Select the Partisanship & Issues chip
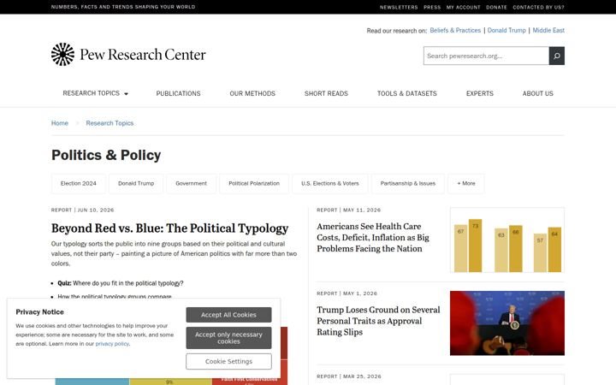 pos(408,183)
